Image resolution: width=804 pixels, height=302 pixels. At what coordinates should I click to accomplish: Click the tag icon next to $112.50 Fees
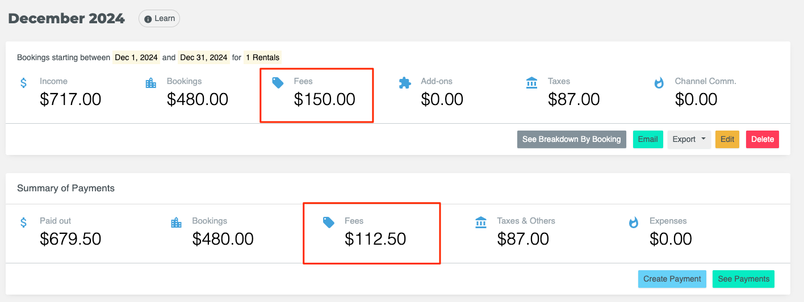click(328, 223)
